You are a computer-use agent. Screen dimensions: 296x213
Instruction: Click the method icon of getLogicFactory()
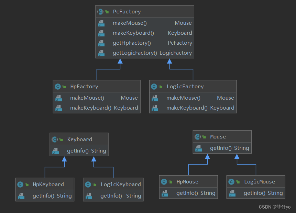tap(101, 53)
